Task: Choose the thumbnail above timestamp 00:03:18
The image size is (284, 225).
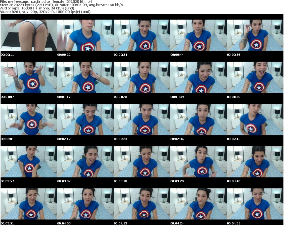Action: pos(142,162)
